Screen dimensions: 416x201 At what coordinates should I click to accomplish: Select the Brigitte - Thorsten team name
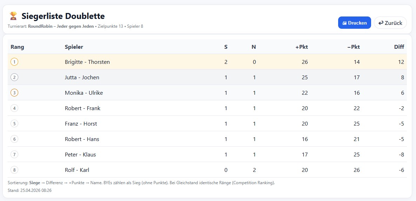(87, 62)
